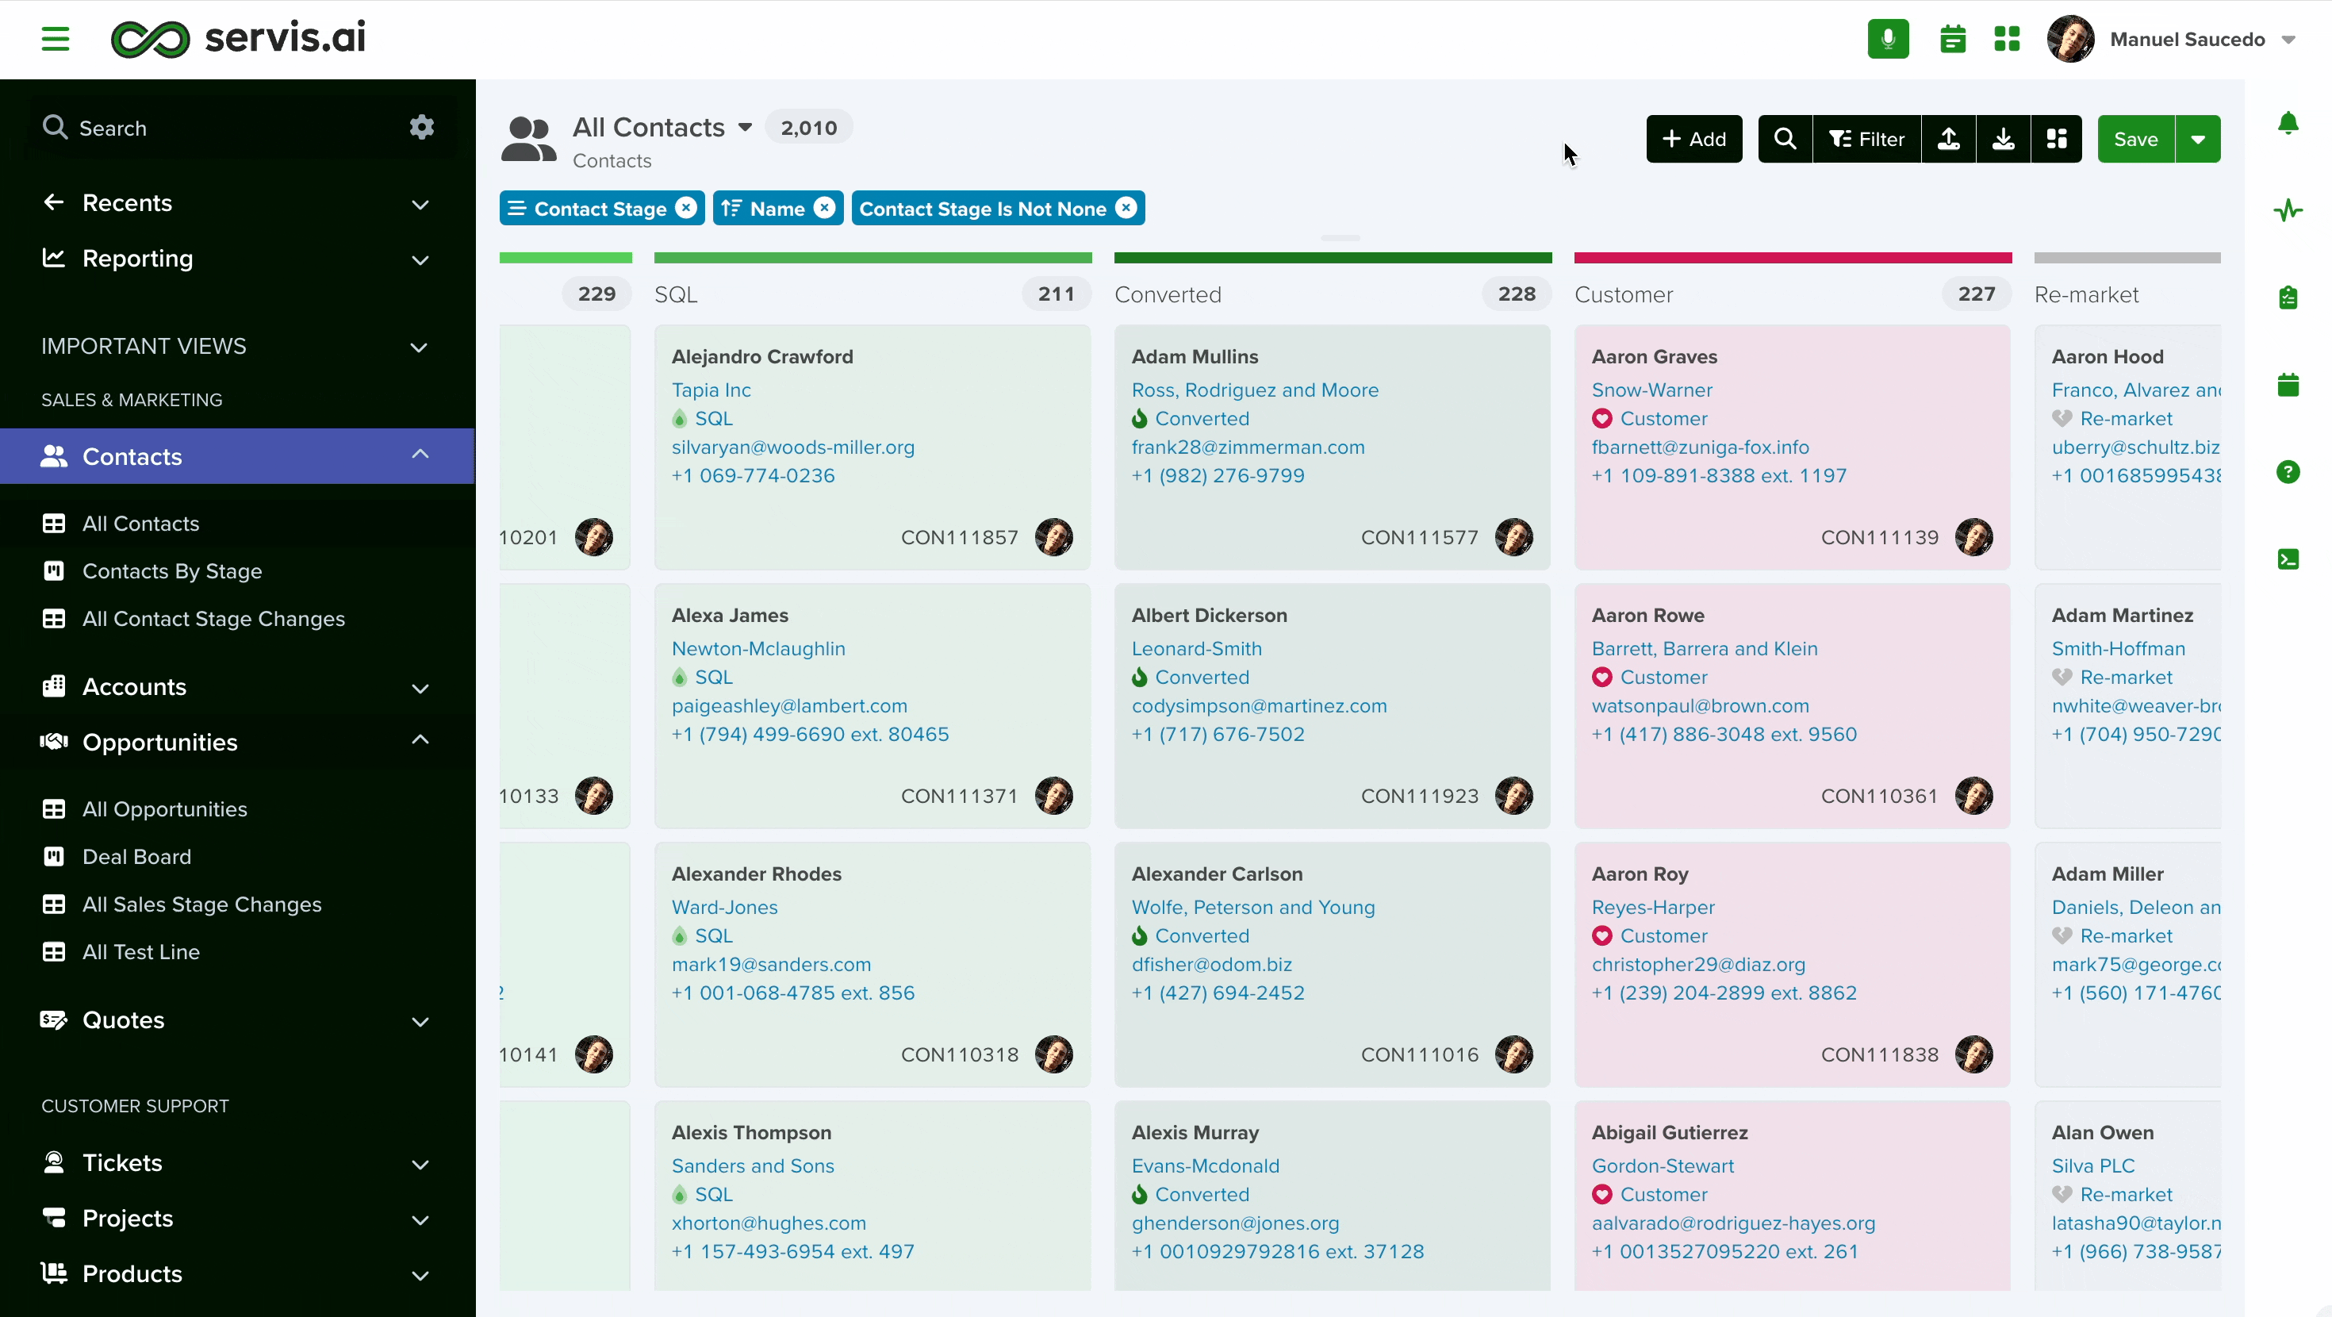Image resolution: width=2332 pixels, height=1317 pixels.
Task: Click the Converted column 228 count badge
Action: (1517, 294)
